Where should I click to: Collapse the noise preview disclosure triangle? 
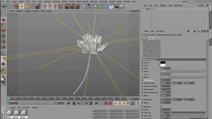[x=142, y=41]
